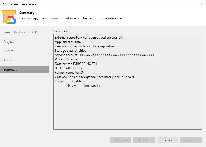This screenshot has height=147, width=206.
Task: Click the 'External repository has been added successfully' line
Action: (89, 38)
